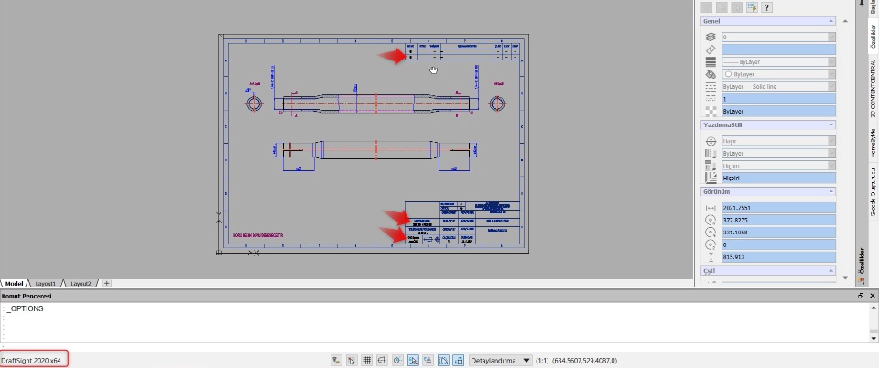Click the width dimension icon in Görünüm
This screenshot has height=368, width=879.
711,208
